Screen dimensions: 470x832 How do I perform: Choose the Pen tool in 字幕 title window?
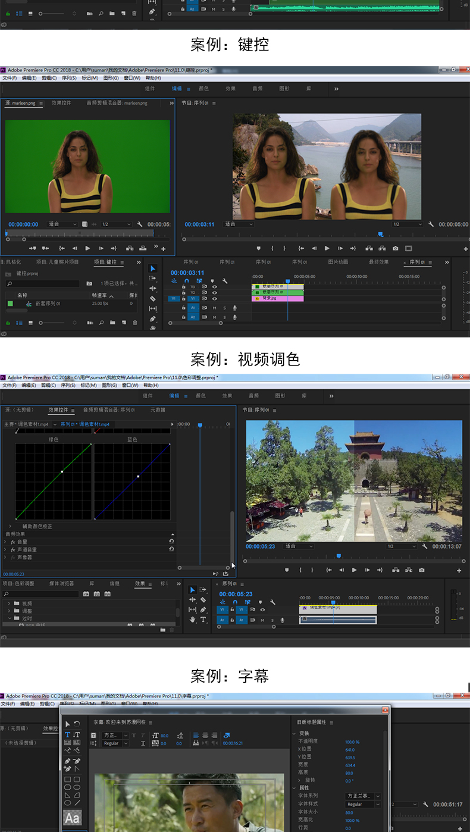click(x=67, y=761)
